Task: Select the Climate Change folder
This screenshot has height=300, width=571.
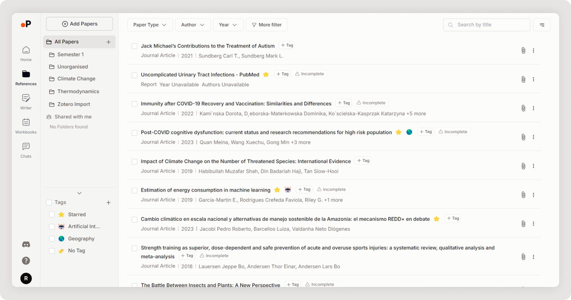Action: coord(76,79)
